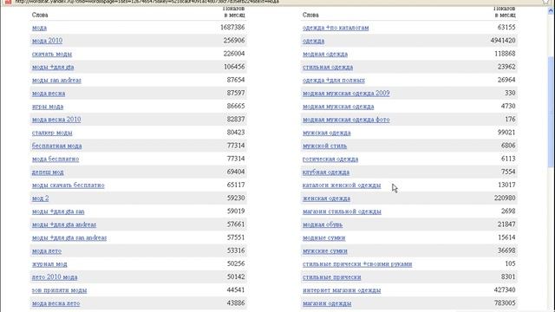The image size is (555, 312).
Task: Open the 'мод 2' link
Action: coord(41,198)
